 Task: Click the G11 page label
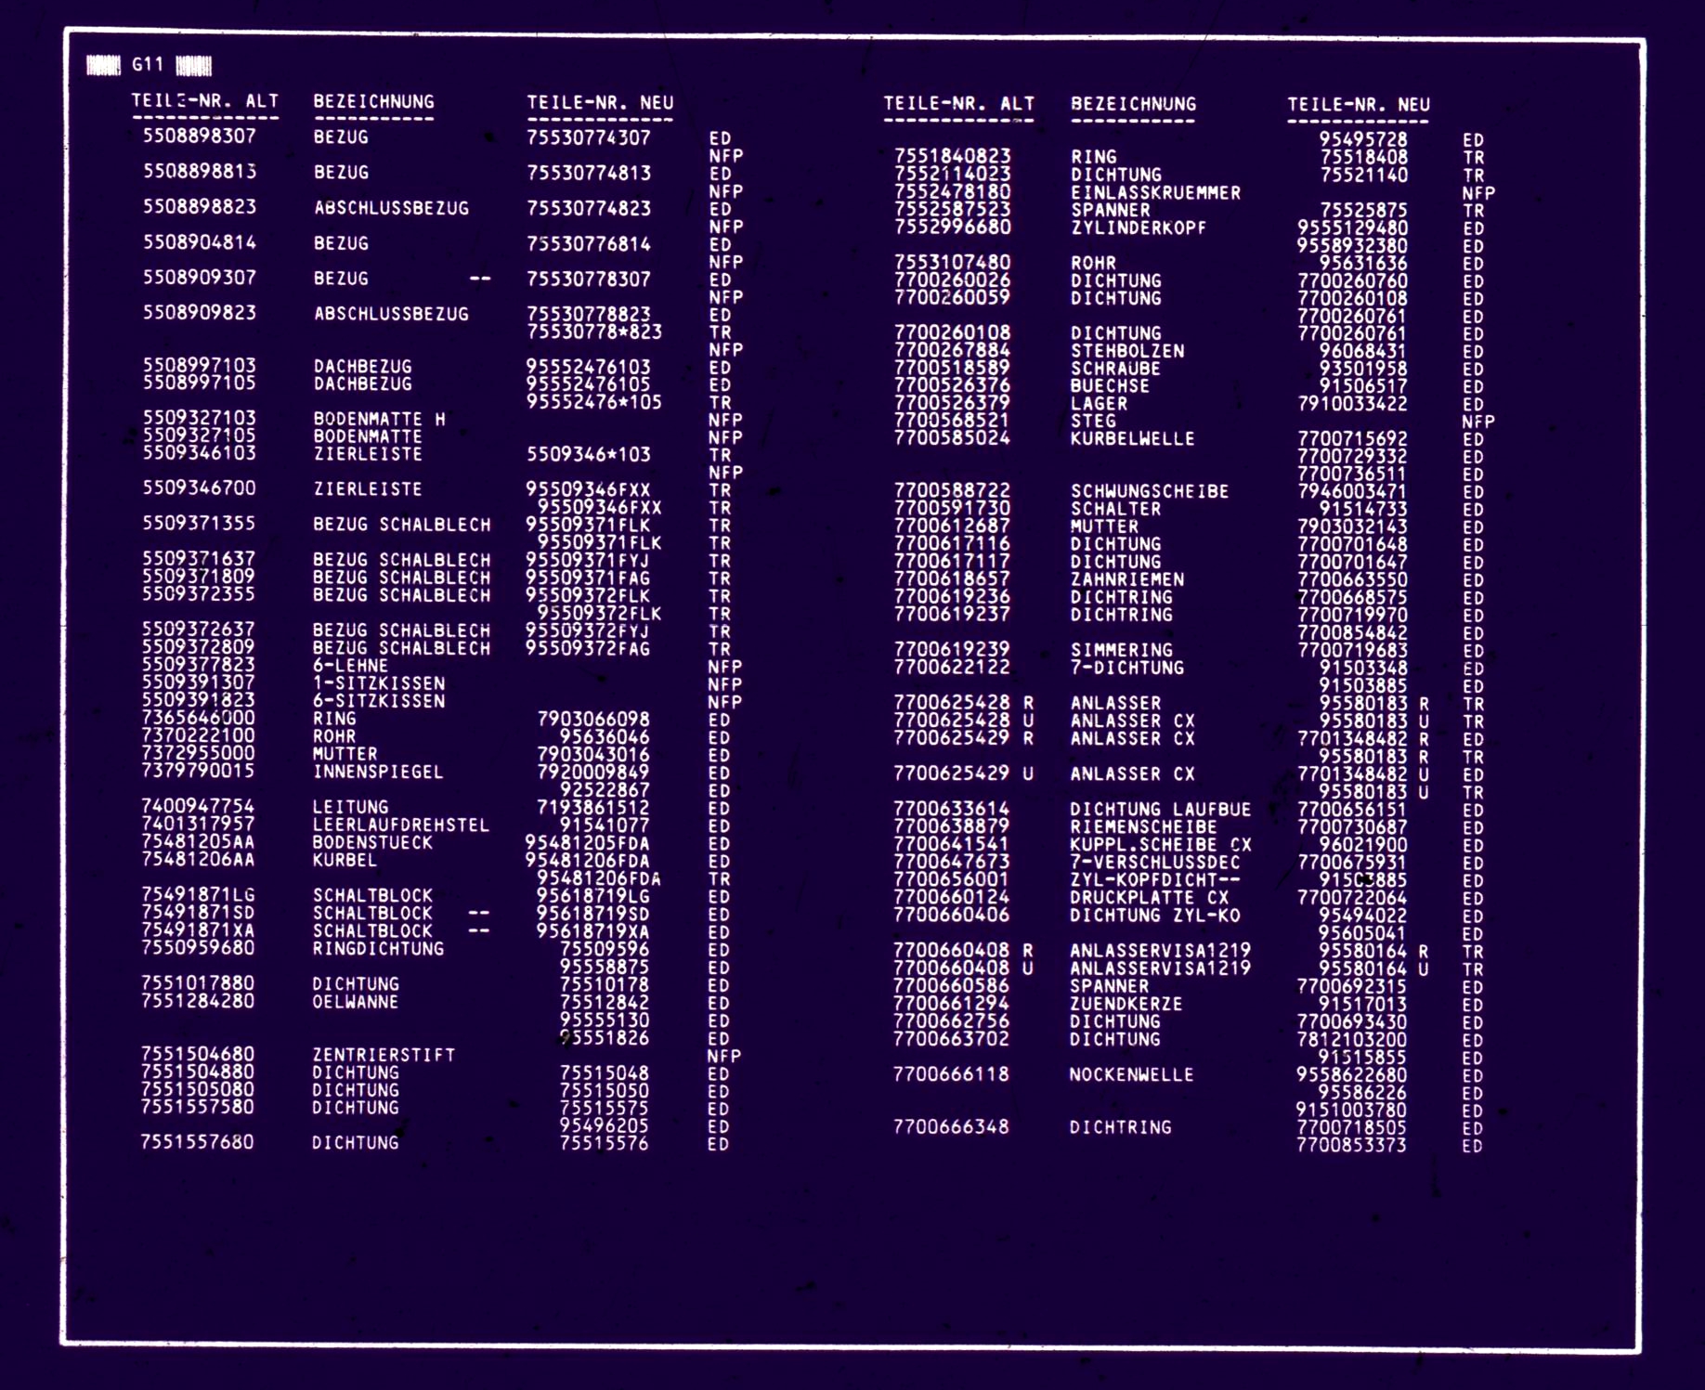148,64
